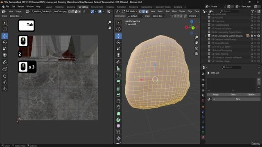Pick the Rip Region tool in UV editor
Image resolution: width=262 pixels, height=147 pixels.
click(x=5, y=69)
